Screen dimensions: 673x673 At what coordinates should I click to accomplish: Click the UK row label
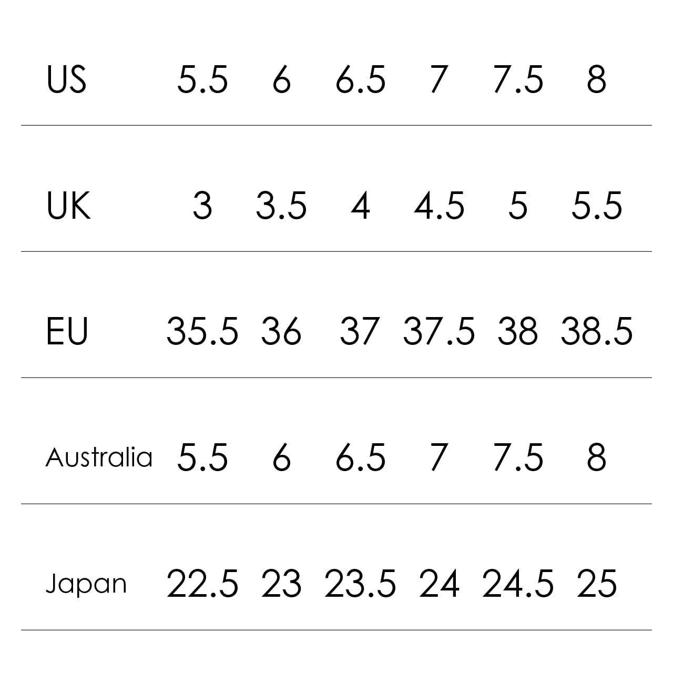coord(68,206)
